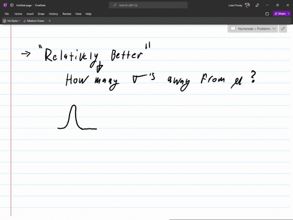This screenshot has height=220, width=293.
Task: Open quick access toolbar customize arrow
Action: tap(49, 21)
